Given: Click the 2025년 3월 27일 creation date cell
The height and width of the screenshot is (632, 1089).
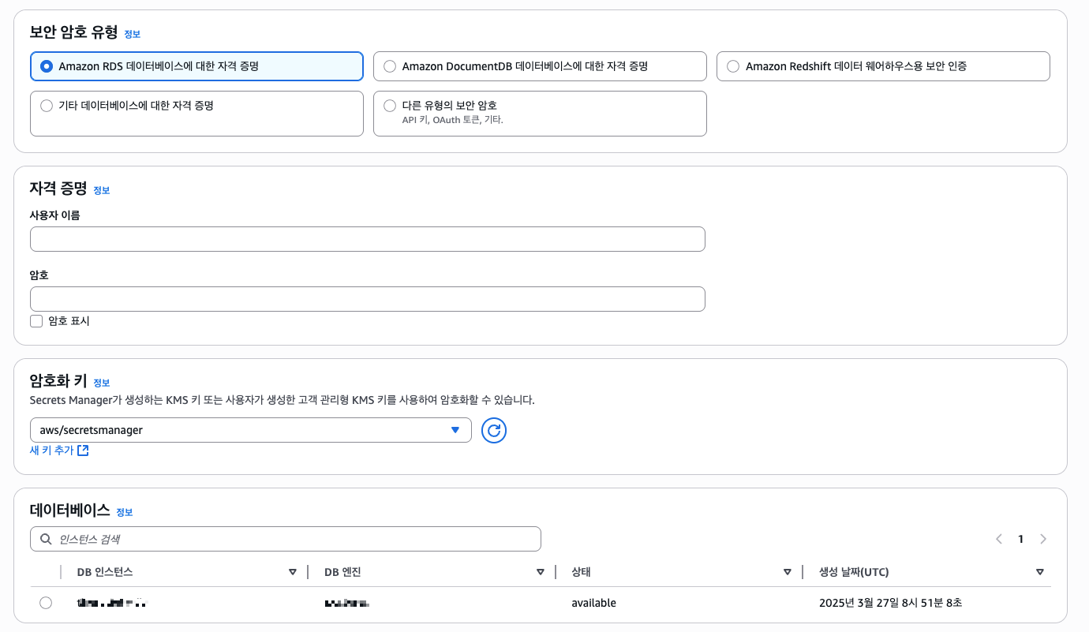Looking at the screenshot, I should (891, 603).
